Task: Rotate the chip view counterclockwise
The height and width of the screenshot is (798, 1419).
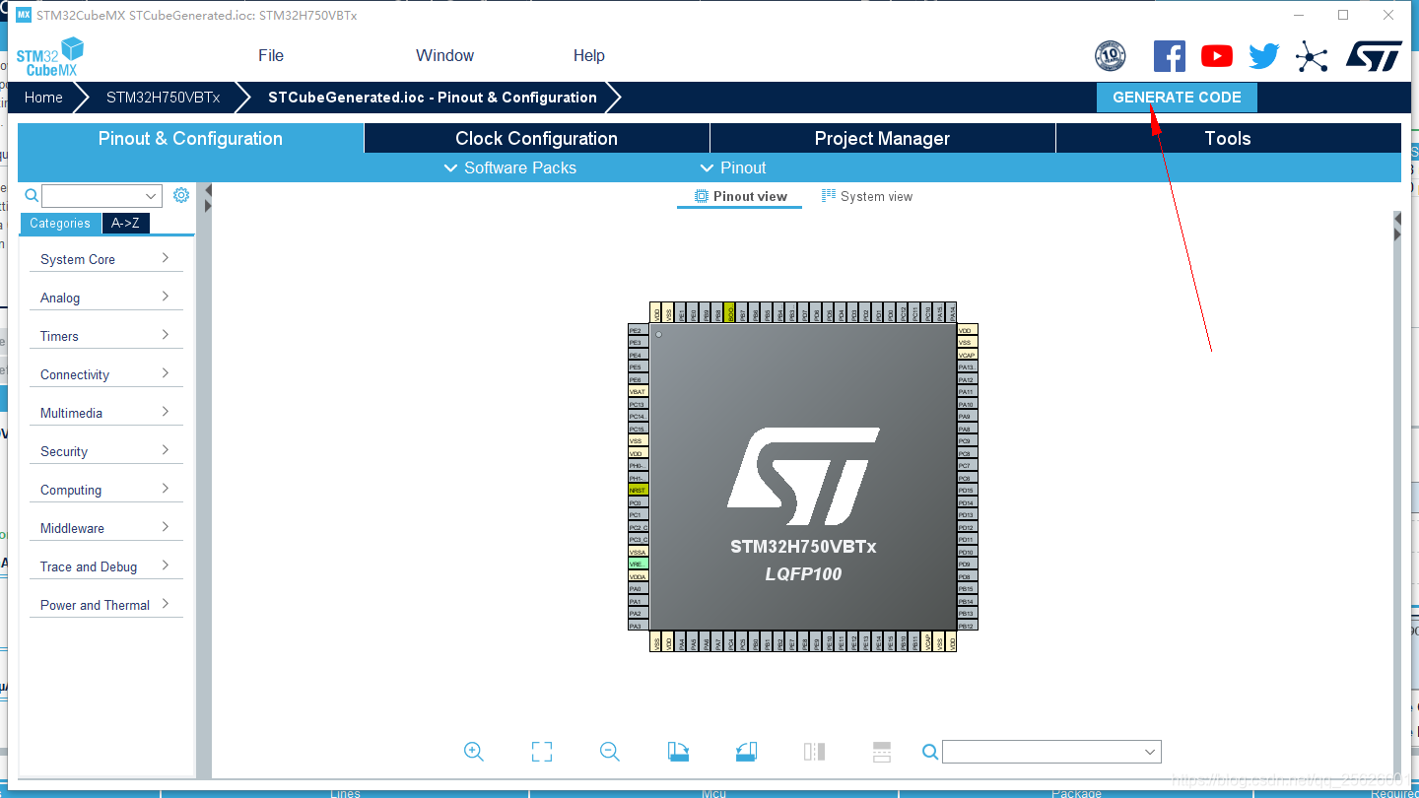Action: coord(746,752)
